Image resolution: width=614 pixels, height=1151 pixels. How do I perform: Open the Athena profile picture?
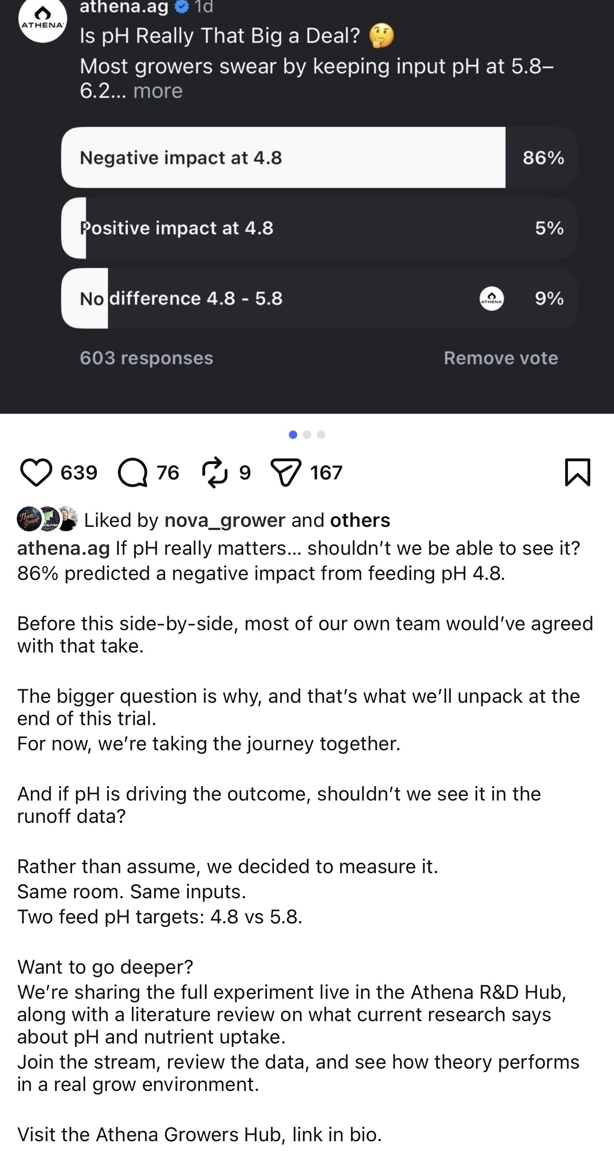[x=43, y=21]
